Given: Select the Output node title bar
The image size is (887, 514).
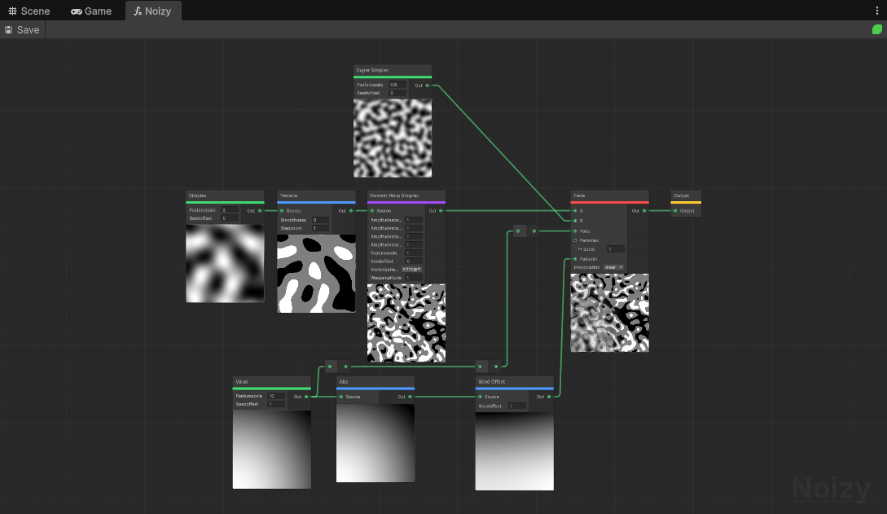Looking at the screenshot, I should click(x=686, y=195).
